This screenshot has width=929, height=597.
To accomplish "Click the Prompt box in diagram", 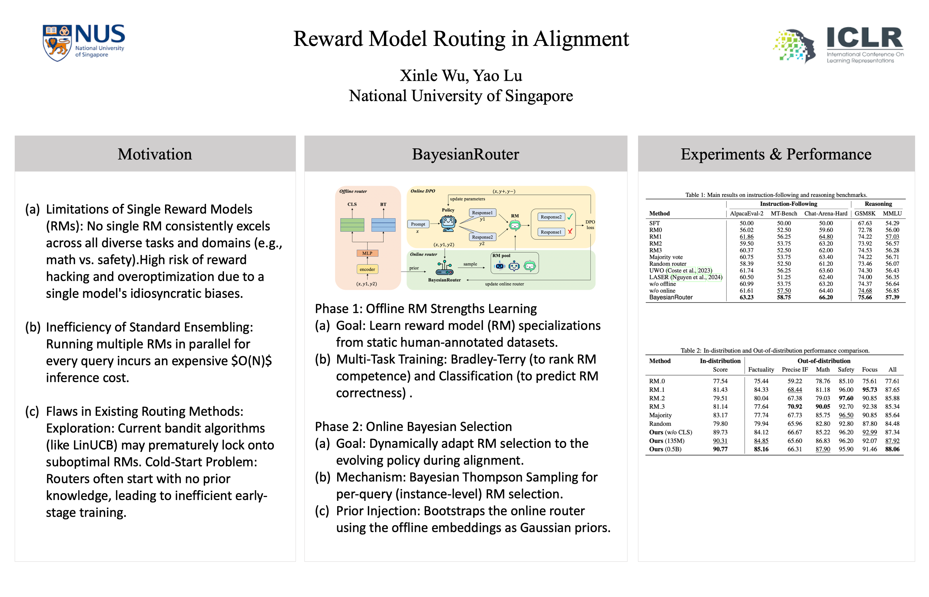I will [x=418, y=224].
